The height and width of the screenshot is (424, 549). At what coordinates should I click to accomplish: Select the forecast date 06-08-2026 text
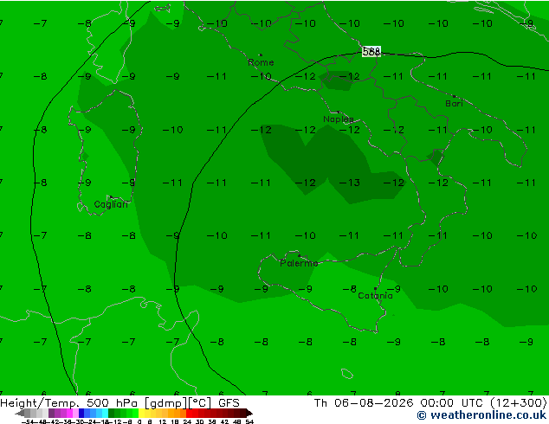point(373,402)
